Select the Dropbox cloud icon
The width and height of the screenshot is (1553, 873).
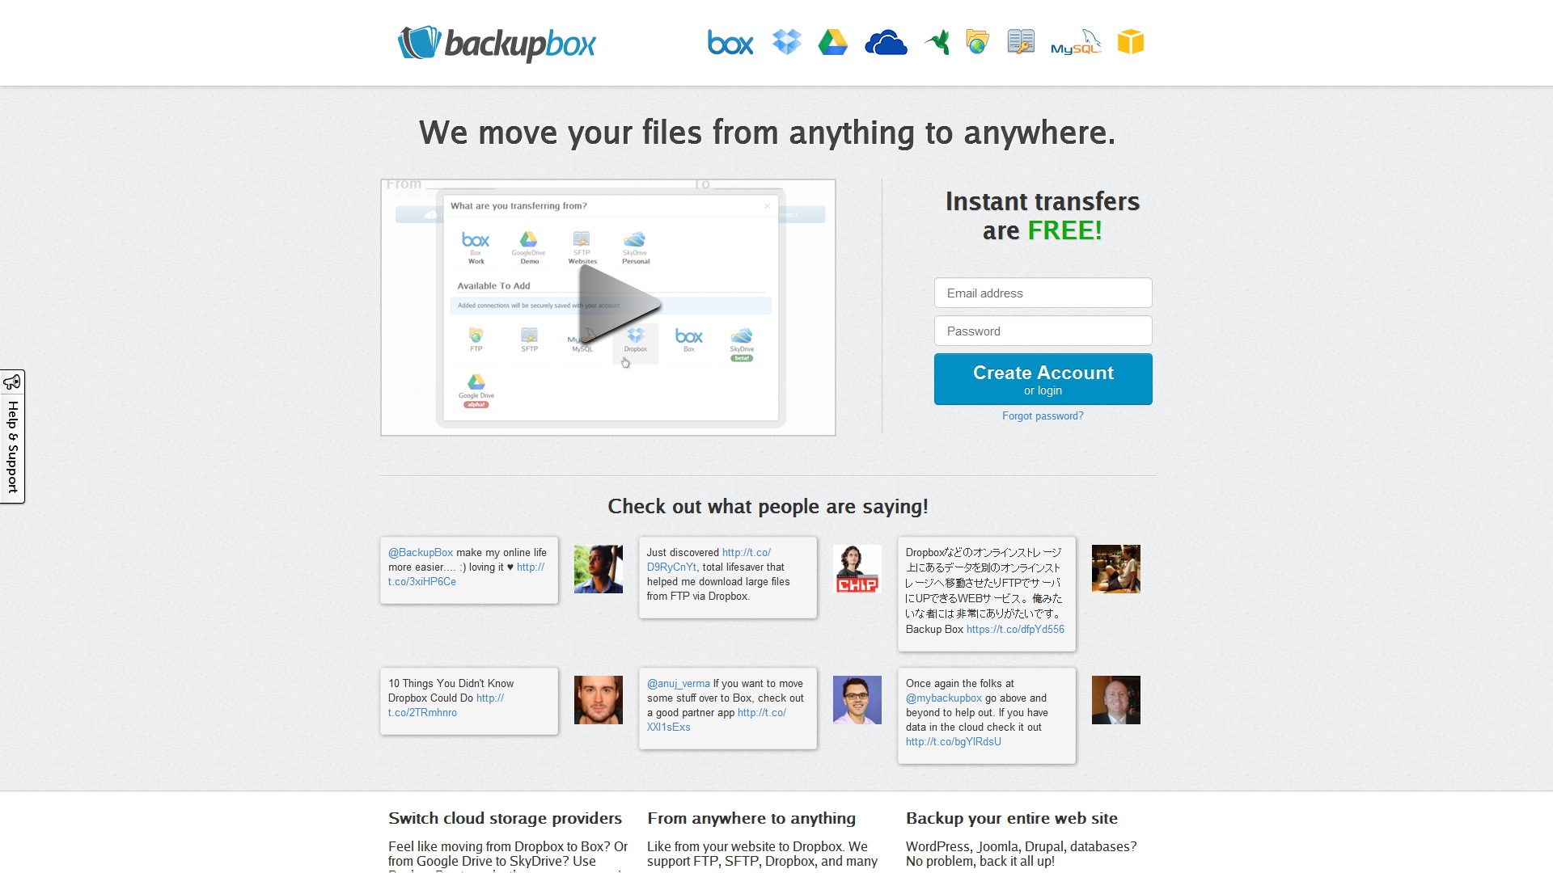click(784, 43)
